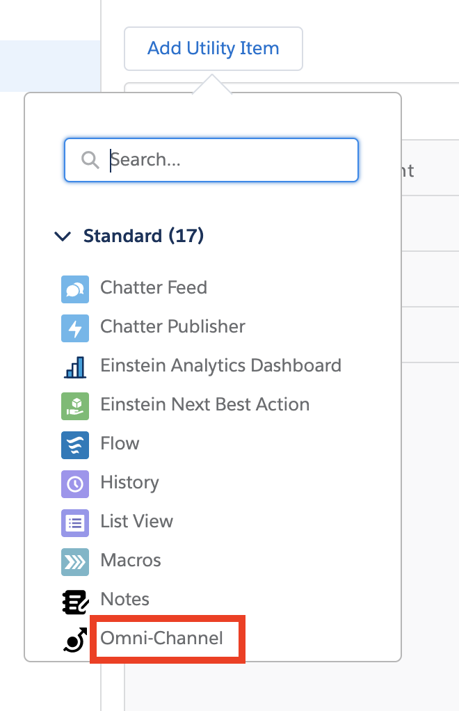This screenshot has width=459, height=711.
Task: Choose the Chatter Publisher label
Action: (x=172, y=326)
